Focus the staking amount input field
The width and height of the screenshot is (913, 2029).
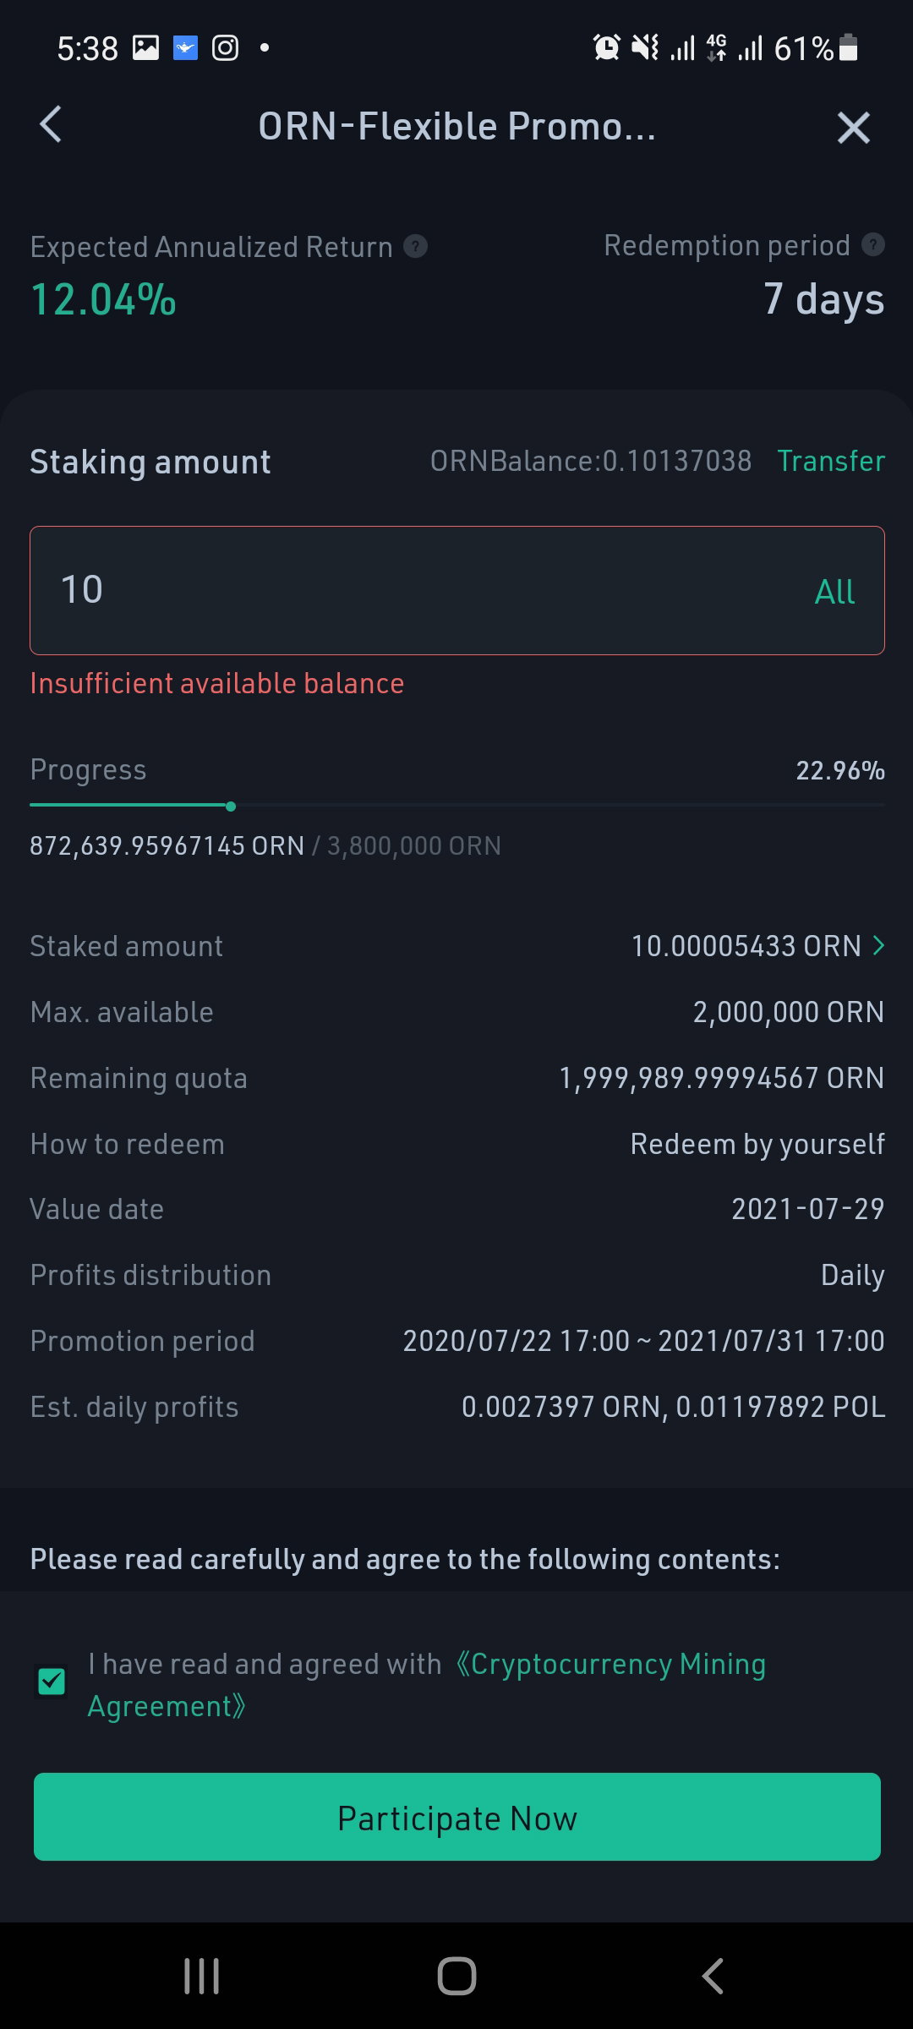click(457, 590)
